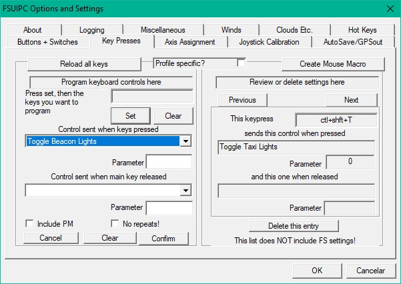This screenshot has width=401, height=284.
Task: Click the Confirm button
Action: coord(163,239)
